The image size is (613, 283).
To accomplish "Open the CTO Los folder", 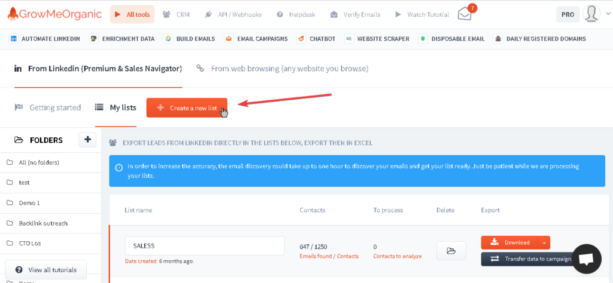I will pos(50,243).
